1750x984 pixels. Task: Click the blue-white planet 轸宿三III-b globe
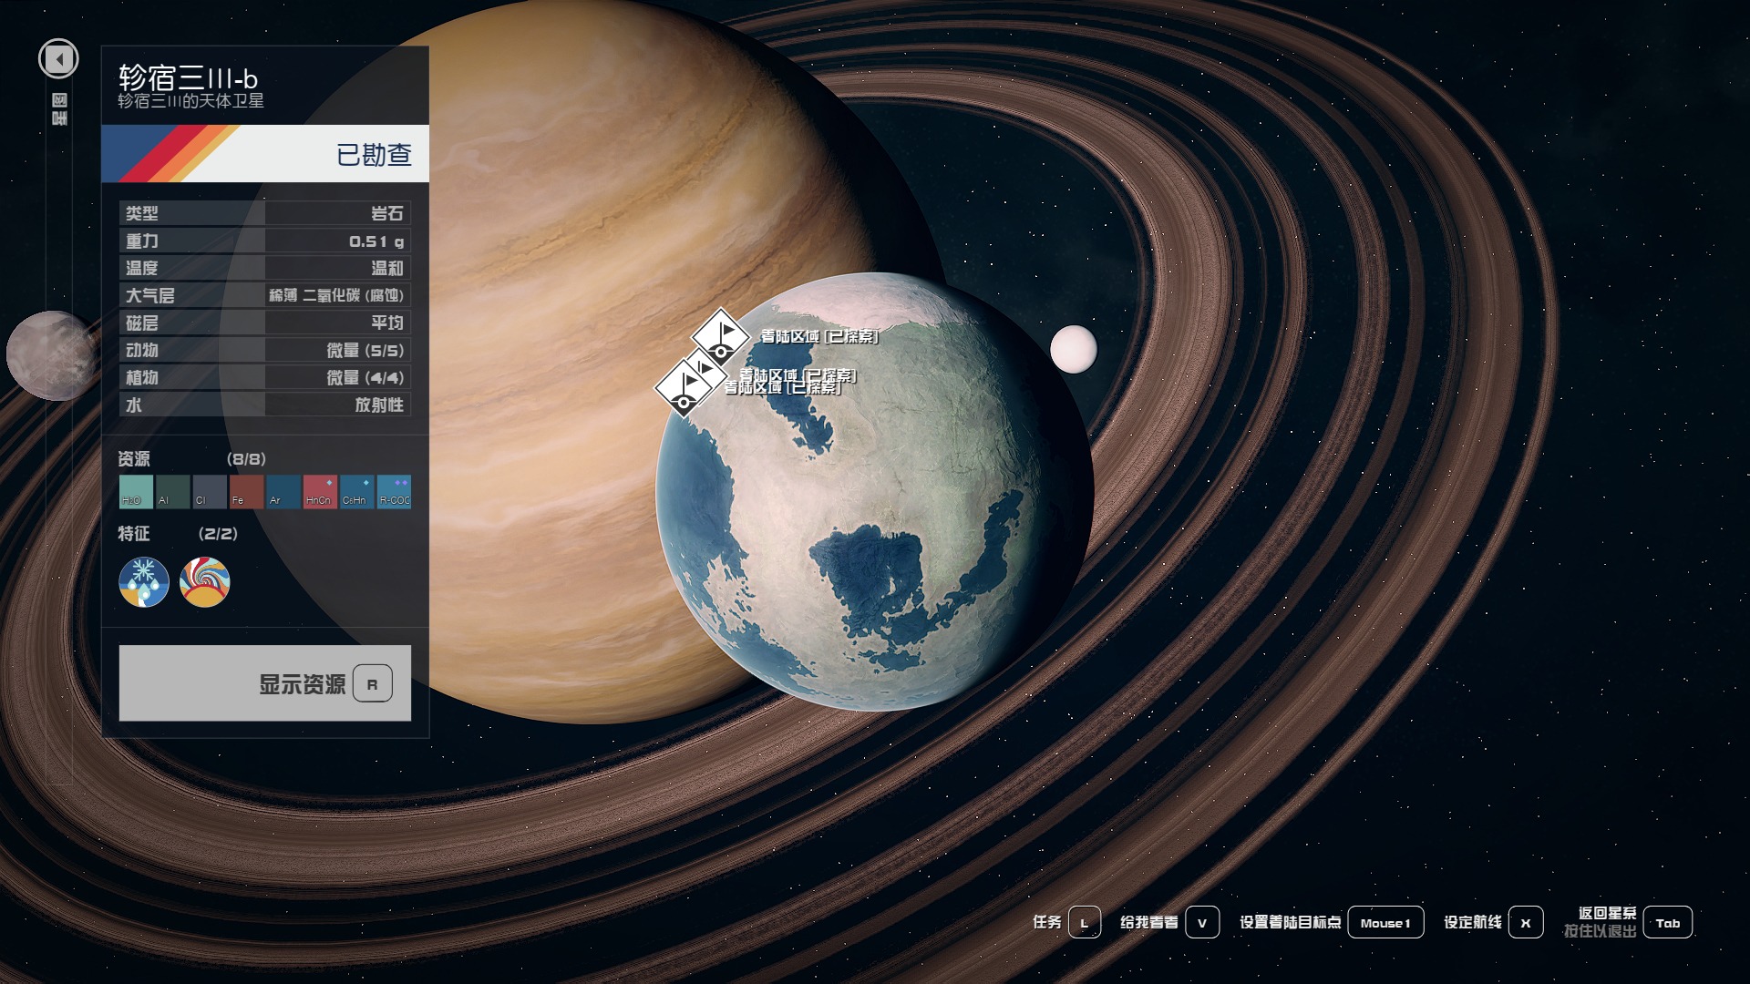point(875,492)
